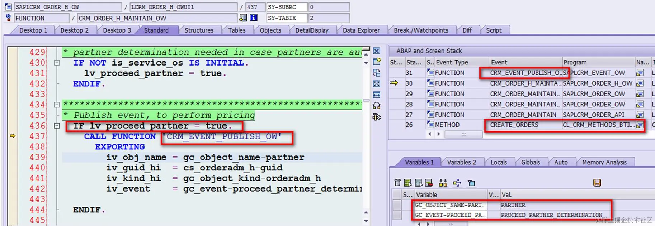Collapse the comment block at line 434
This screenshot has width=655, height=226.
coord(57,105)
